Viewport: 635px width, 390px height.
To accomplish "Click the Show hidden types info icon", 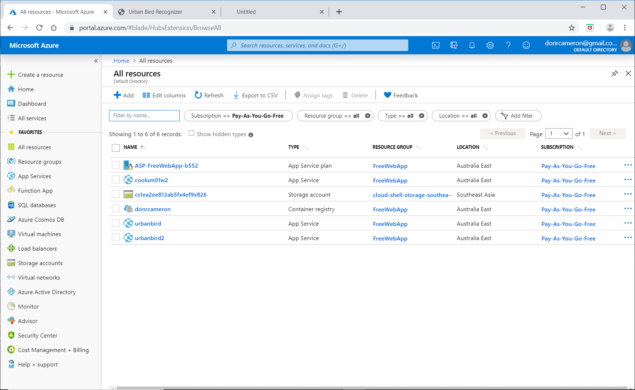I will (251, 135).
